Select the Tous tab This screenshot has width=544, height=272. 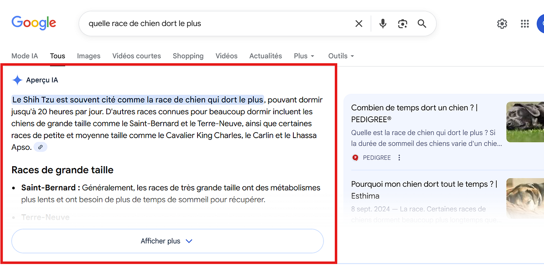click(x=57, y=56)
